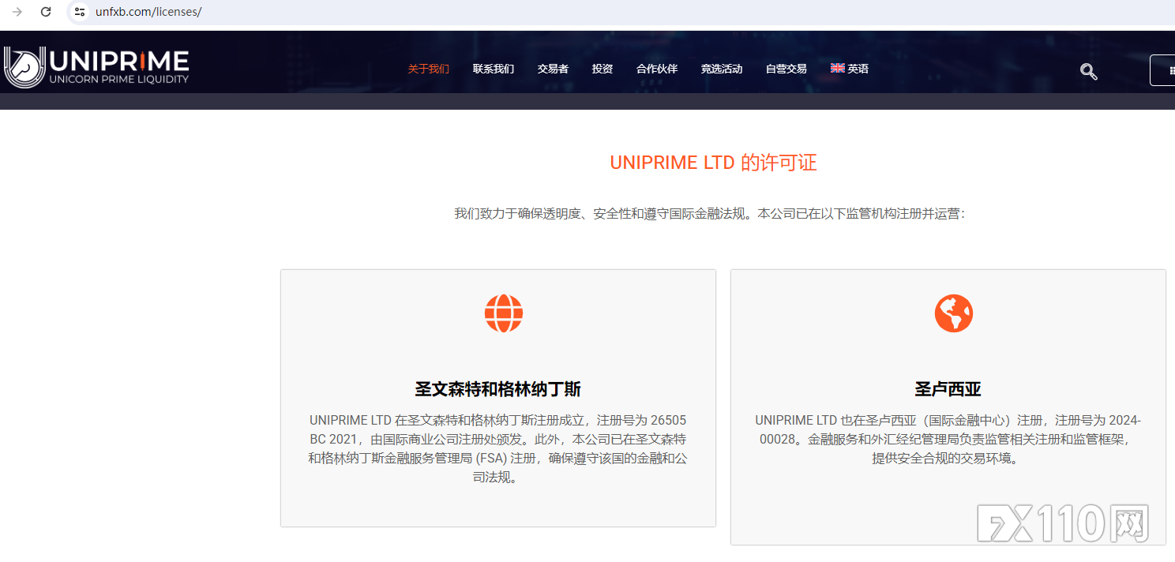Click the browser reload icon
This screenshot has height=562, width=1175.
tap(46, 12)
